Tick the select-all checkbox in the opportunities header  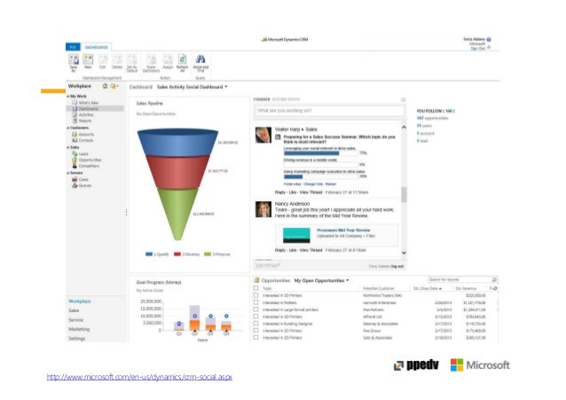pyautogui.click(x=255, y=288)
